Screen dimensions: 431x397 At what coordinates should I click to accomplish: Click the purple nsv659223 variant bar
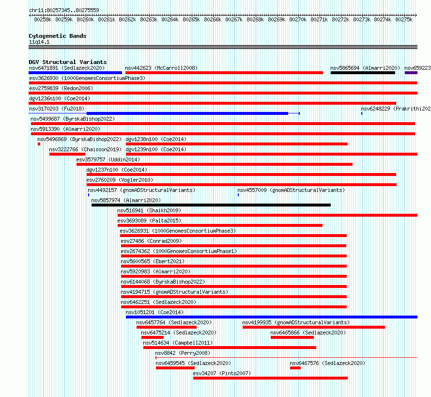[411, 73]
